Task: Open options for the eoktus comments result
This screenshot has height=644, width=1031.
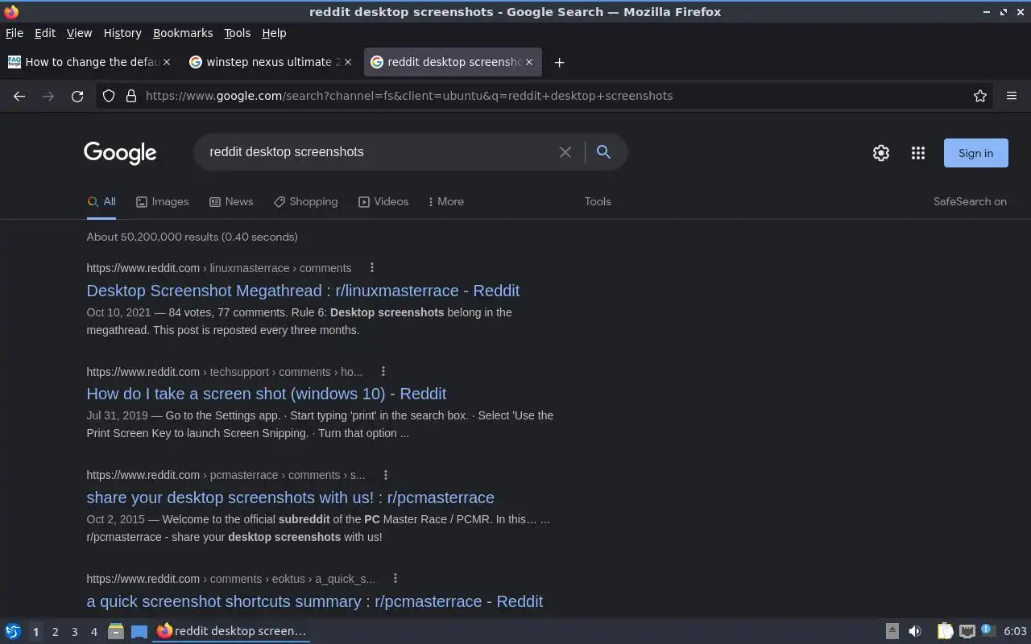Action: [395, 578]
